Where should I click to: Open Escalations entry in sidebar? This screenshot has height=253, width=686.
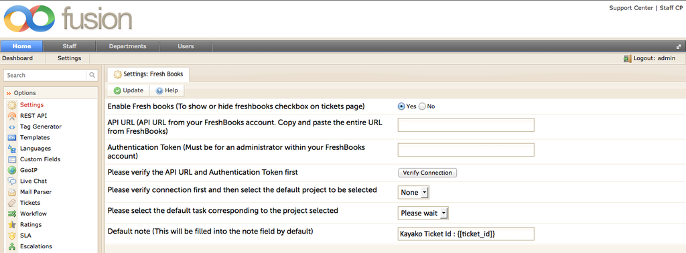tap(36, 246)
